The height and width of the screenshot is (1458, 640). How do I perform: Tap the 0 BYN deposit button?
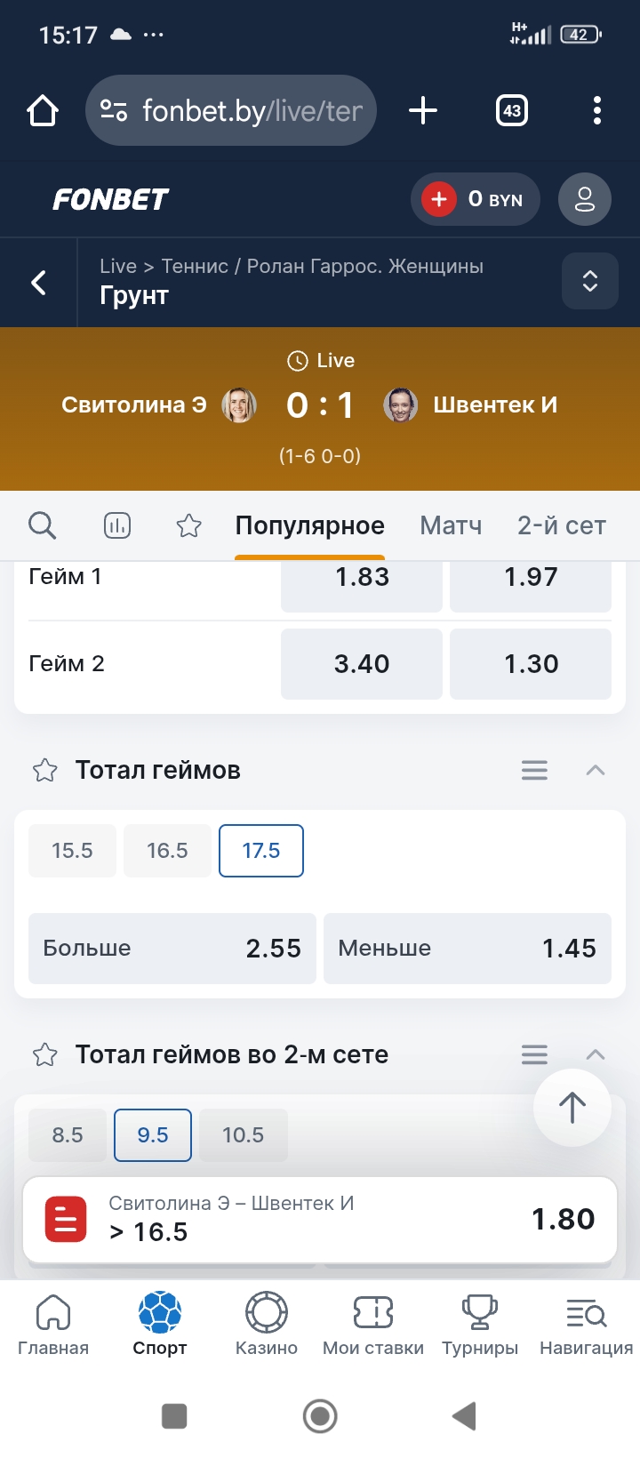tap(476, 199)
